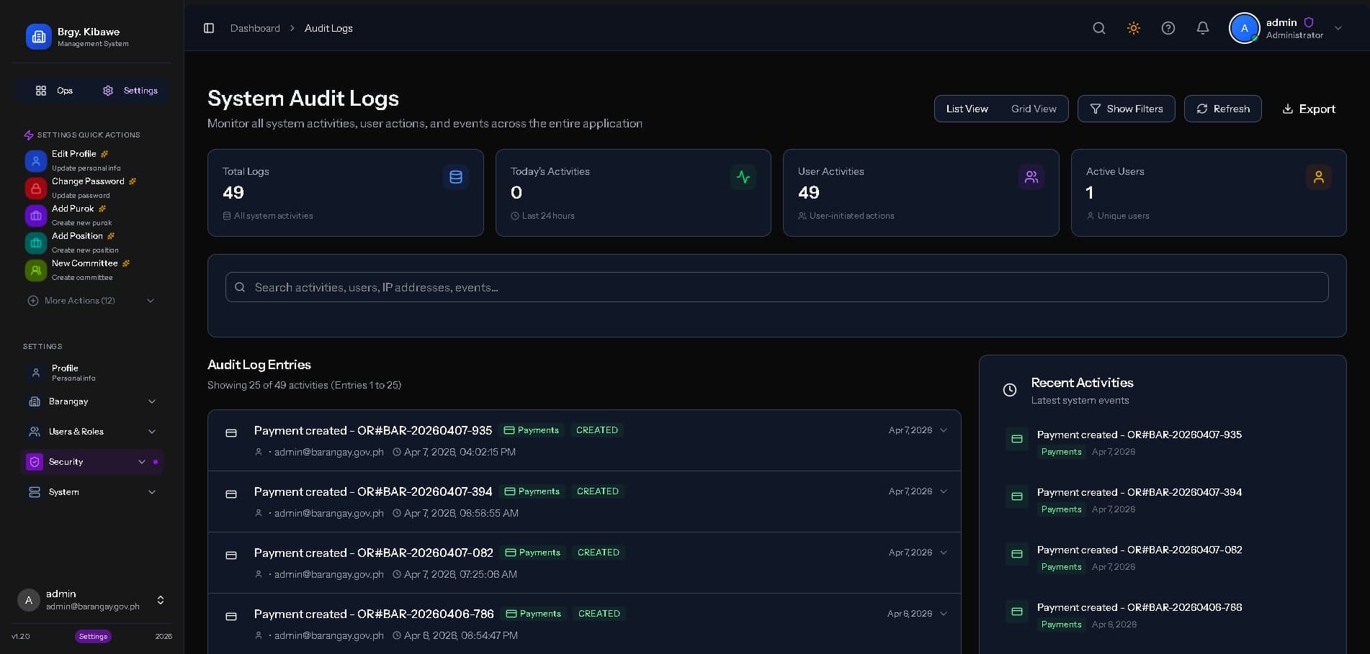1370x654 pixels.
Task: Open log entry Payment created - OR#BAR-20260407-935
Action: (x=584, y=440)
